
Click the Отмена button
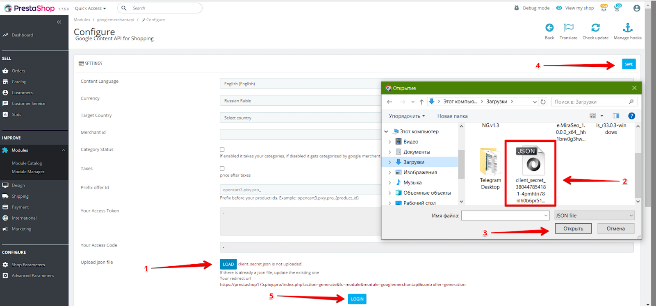tap(616, 229)
